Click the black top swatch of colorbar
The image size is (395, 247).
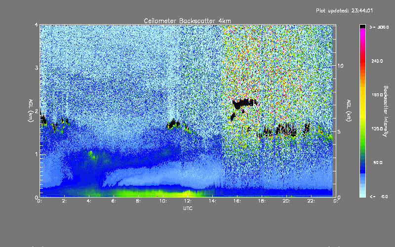(362, 27)
